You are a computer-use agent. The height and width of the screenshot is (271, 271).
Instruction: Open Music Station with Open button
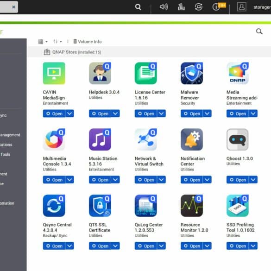tap(100, 180)
